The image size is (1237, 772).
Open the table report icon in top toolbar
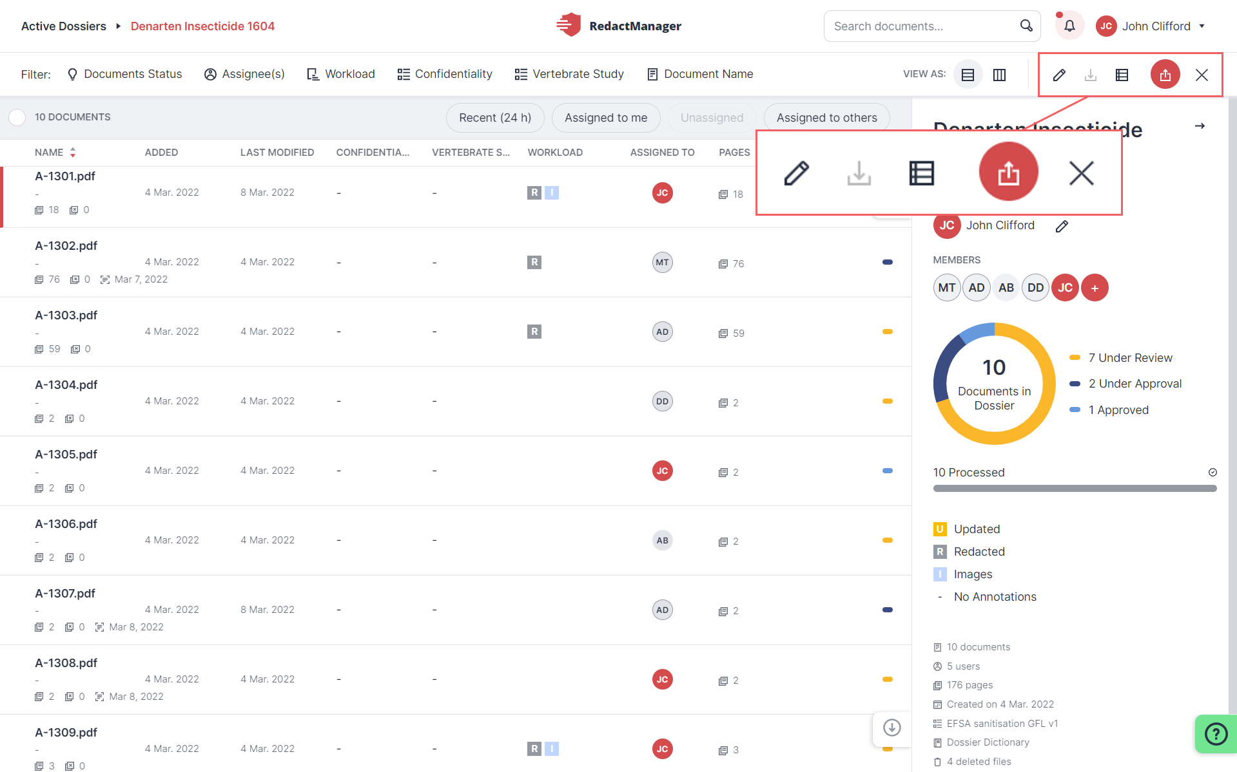click(1122, 75)
